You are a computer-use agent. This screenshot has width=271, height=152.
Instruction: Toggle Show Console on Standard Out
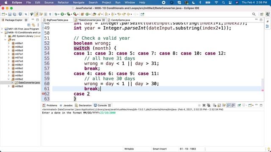click(229, 105)
